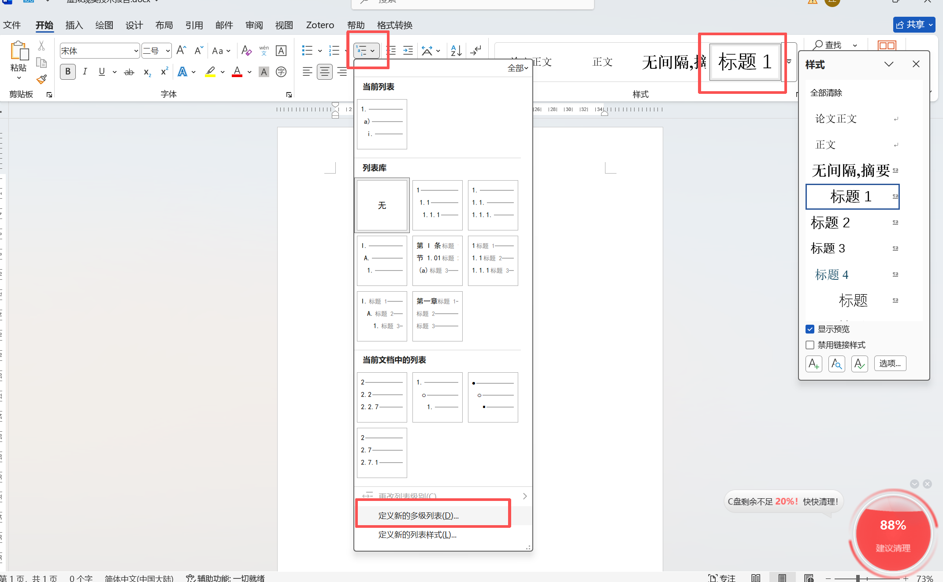943x582 pixels.
Task: Open the New Style button
Action: pos(813,364)
